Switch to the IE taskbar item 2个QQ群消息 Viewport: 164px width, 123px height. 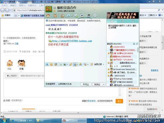pyautogui.click(x=22, y=121)
